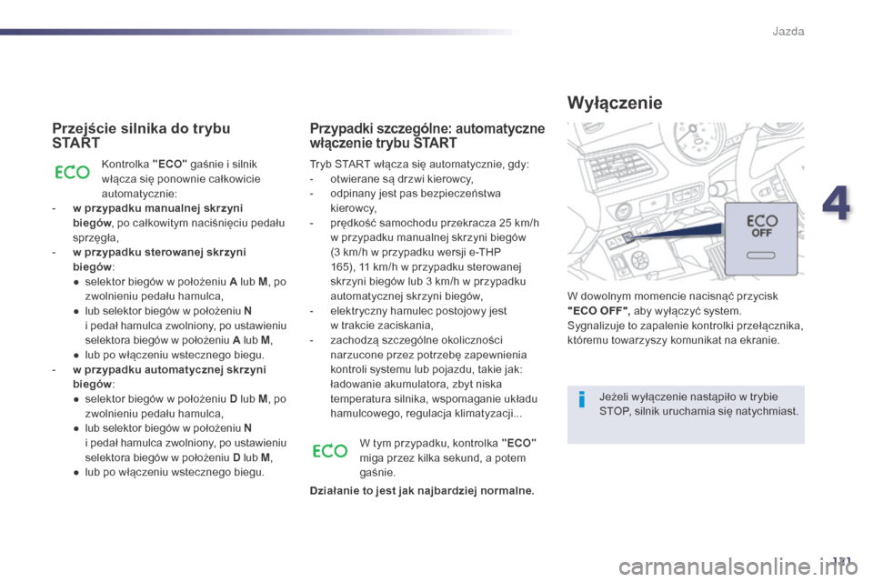Viewport: 873px width, 582px height.
Task: Click the heading 'Wyłączenie'
Action: point(615,103)
